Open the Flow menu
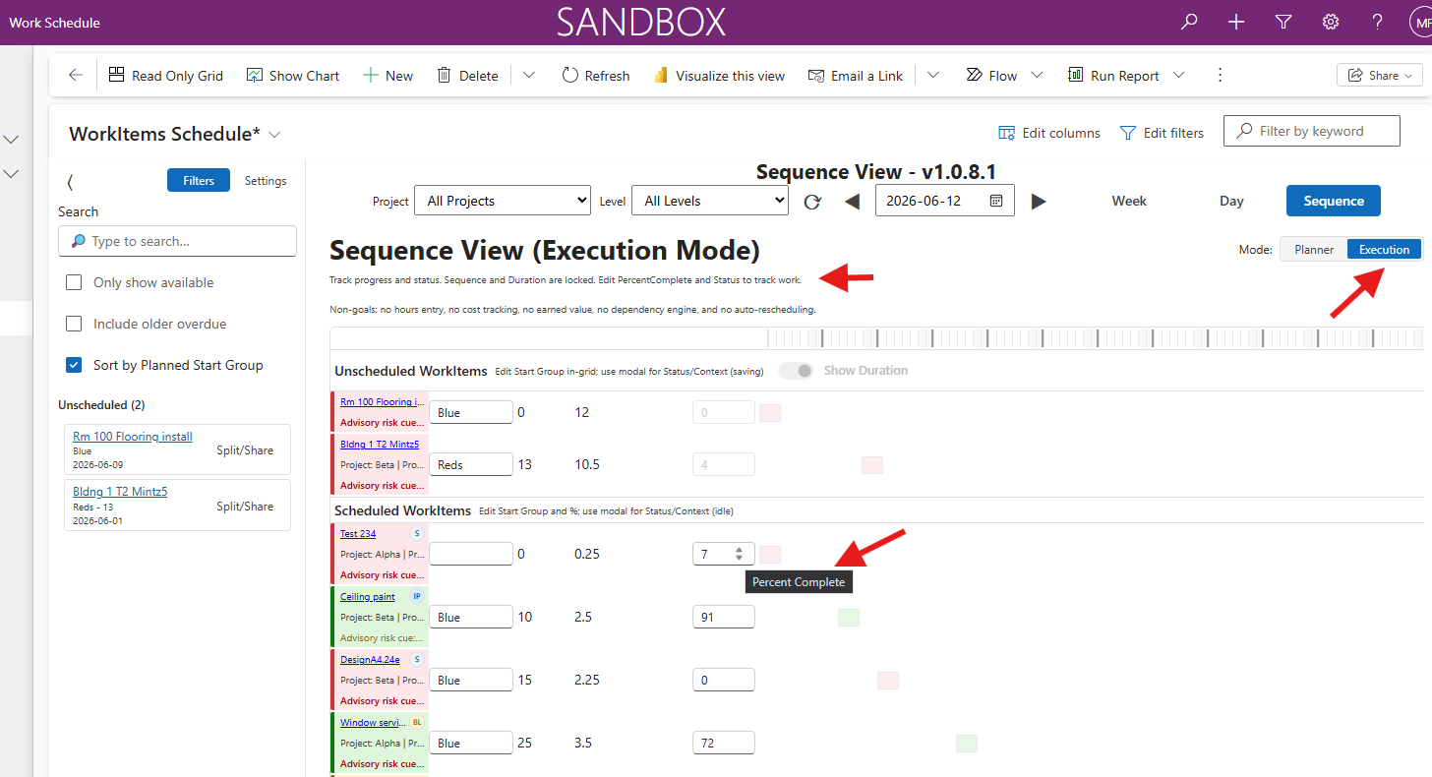This screenshot has height=777, width=1432. pos(992,76)
